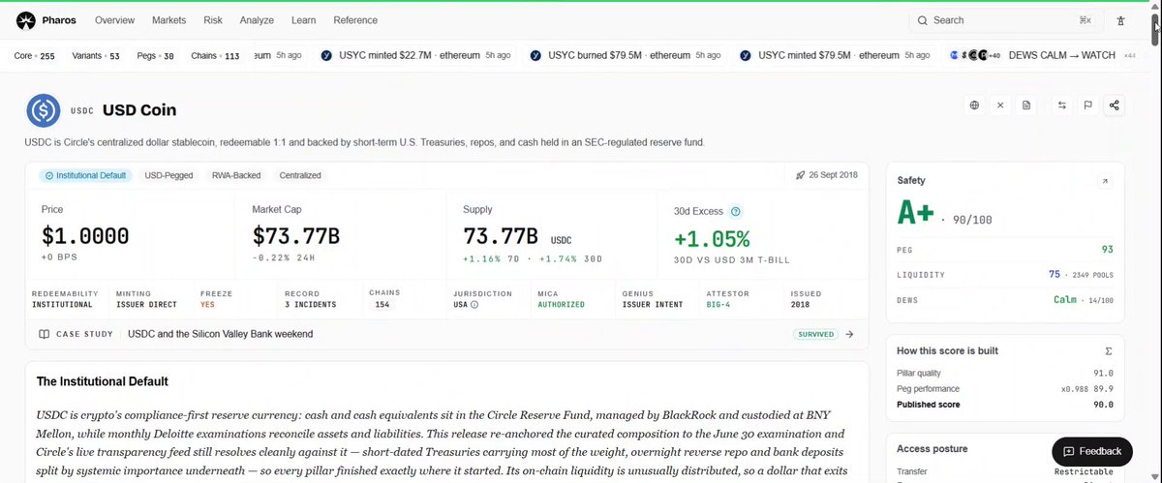Expand the Safety card arrow icon

pyautogui.click(x=1106, y=181)
